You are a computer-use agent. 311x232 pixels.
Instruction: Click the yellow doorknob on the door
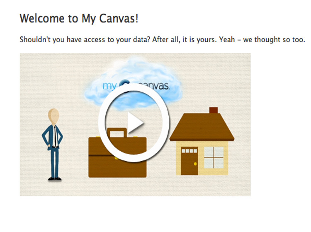[x=195, y=164]
